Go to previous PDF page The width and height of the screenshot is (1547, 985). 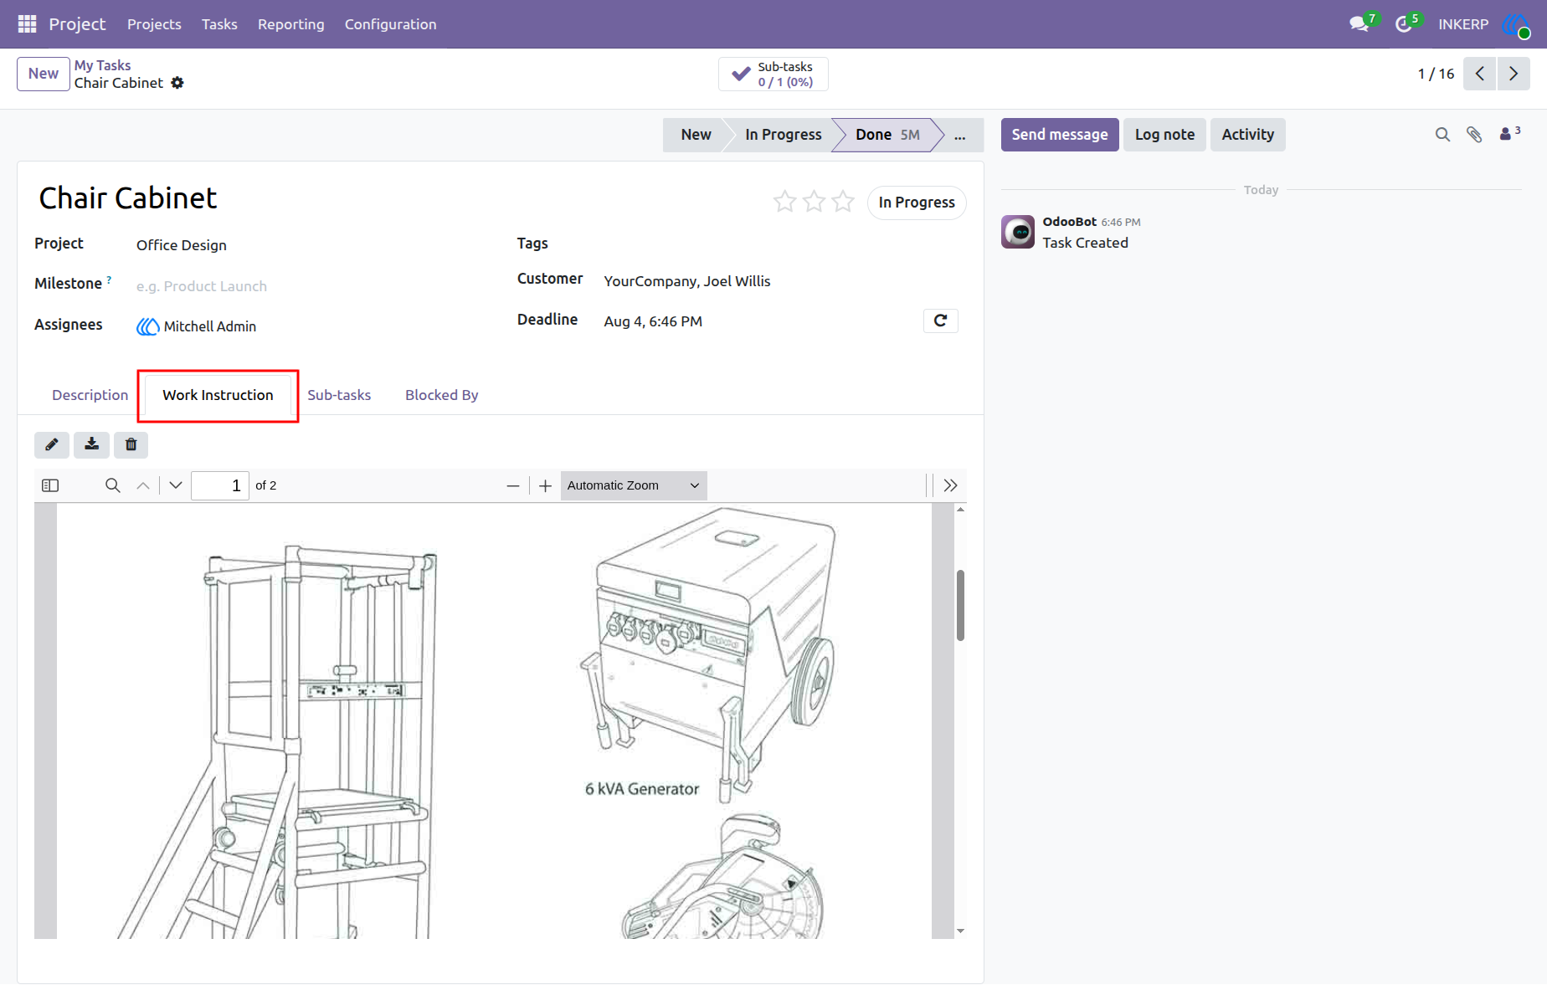(143, 485)
